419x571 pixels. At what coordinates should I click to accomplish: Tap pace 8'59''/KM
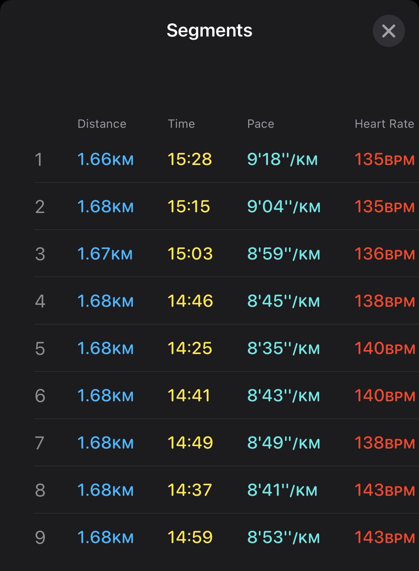coord(284,254)
